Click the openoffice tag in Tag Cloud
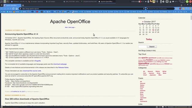 click(144, 64)
